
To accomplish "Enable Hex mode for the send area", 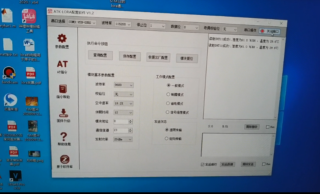I will point(264,164).
